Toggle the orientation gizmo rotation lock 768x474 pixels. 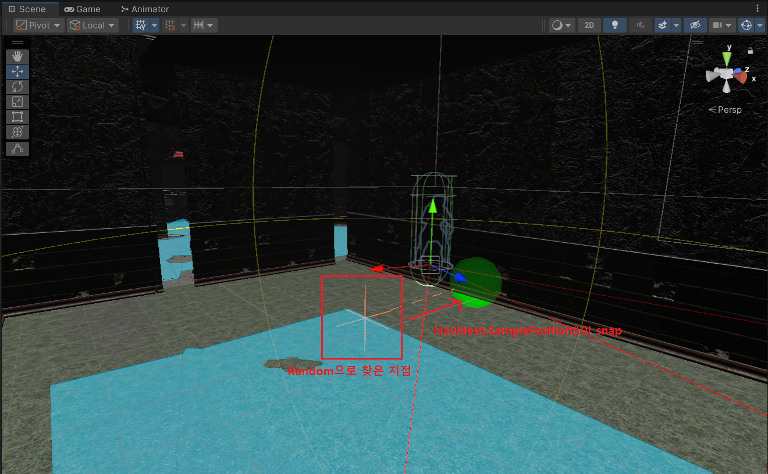click(x=751, y=51)
